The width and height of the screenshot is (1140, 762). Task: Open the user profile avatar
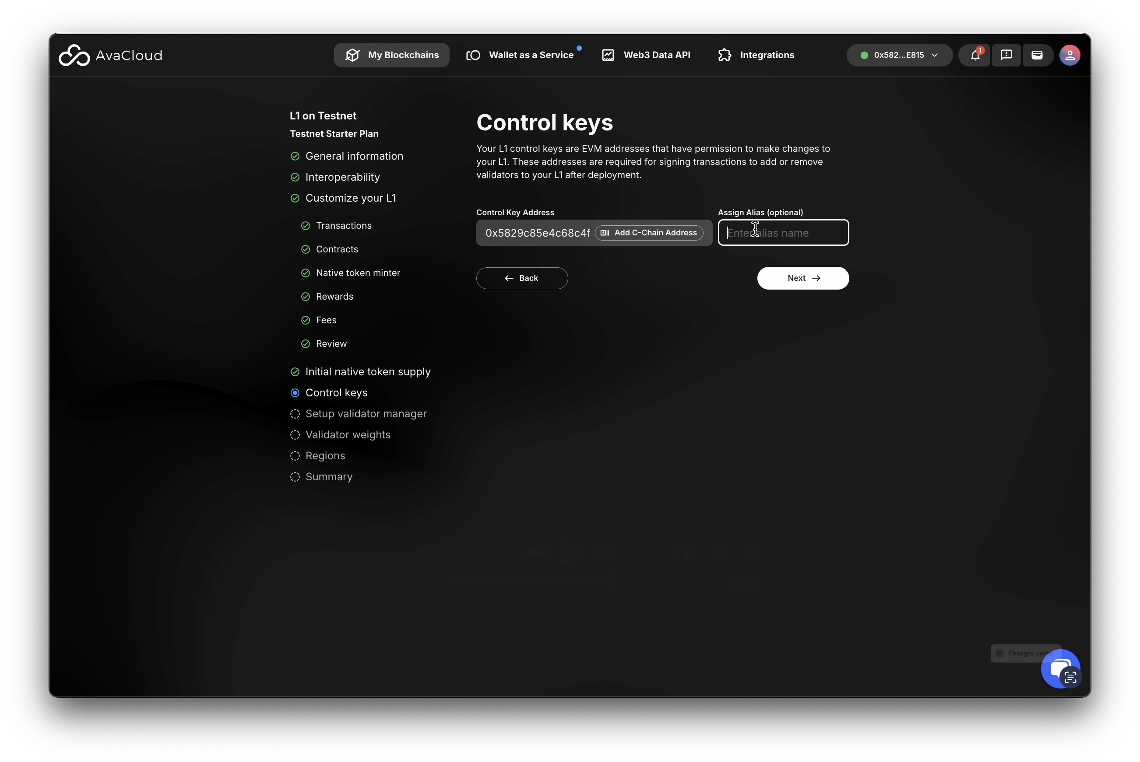pos(1070,55)
